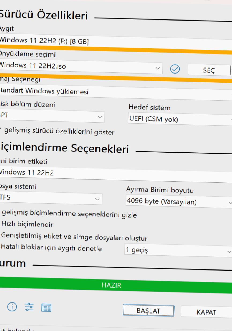This screenshot has height=331, width=232.
Task: Click the Sürücü Özellikleri heading
Action: coord(44,15)
